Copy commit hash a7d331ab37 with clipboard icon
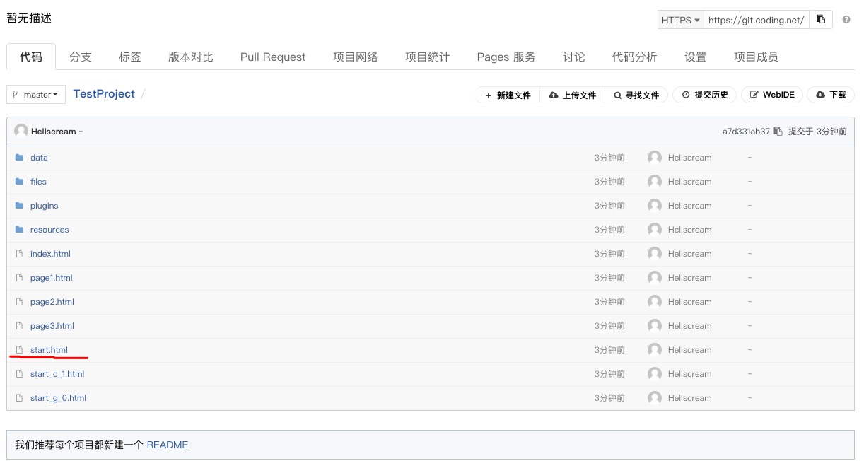The height and width of the screenshot is (461, 864). [x=778, y=132]
